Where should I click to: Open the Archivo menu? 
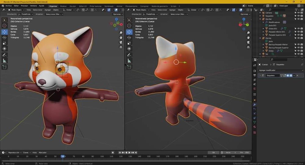click(x=9, y=6)
